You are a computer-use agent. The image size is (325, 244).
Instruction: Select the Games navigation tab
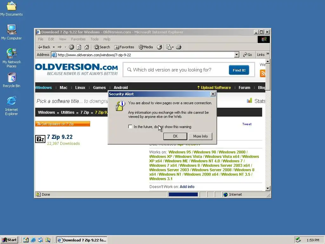pyautogui.click(x=99, y=88)
